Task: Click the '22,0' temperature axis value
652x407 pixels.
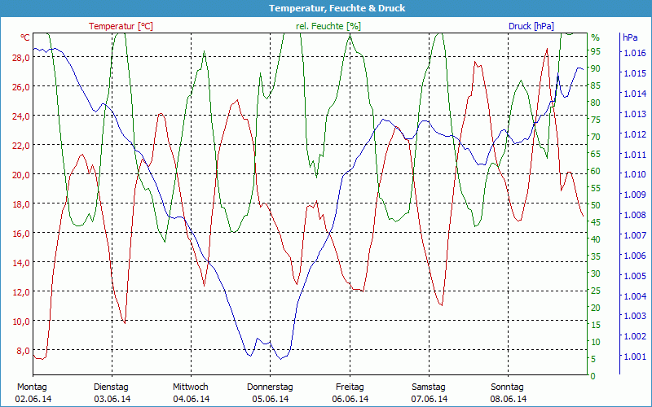Action: pyautogui.click(x=21, y=146)
